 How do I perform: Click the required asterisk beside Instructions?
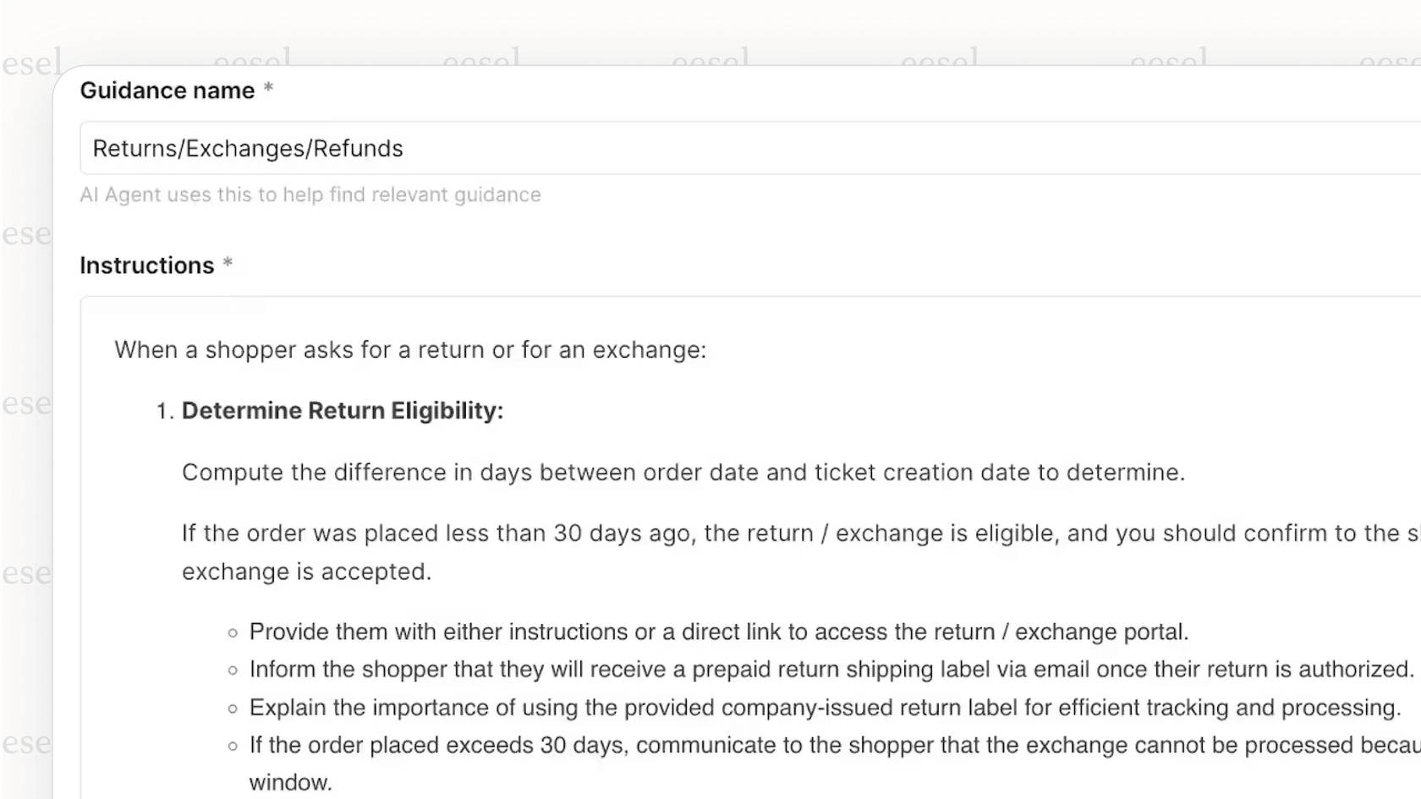[x=228, y=265]
